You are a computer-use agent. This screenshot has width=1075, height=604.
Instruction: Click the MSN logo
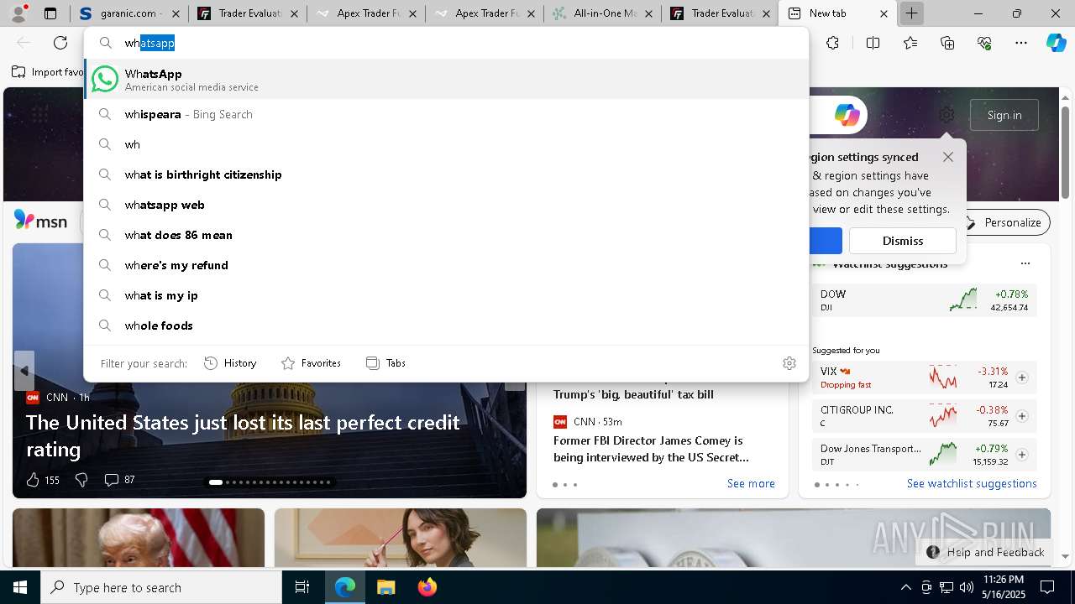(40, 221)
